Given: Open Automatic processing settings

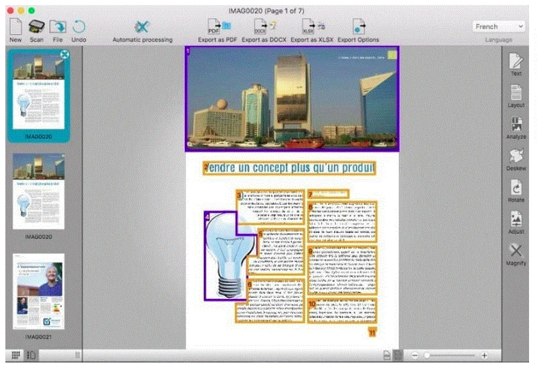Looking at the screenshot, I should [x=142, y=31].
